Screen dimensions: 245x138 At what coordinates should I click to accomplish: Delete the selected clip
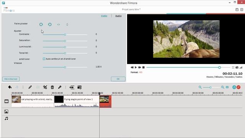point(52,87)
